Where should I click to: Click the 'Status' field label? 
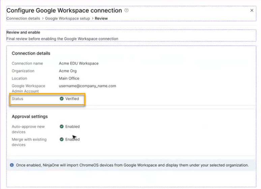tap(18, 99)
